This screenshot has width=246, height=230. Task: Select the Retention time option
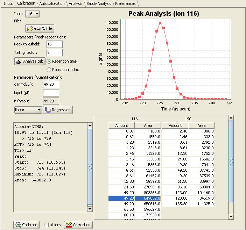49,62
